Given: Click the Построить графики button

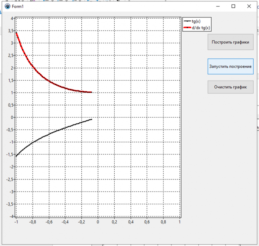Looking at the screenshot, I should coord(231,42).
